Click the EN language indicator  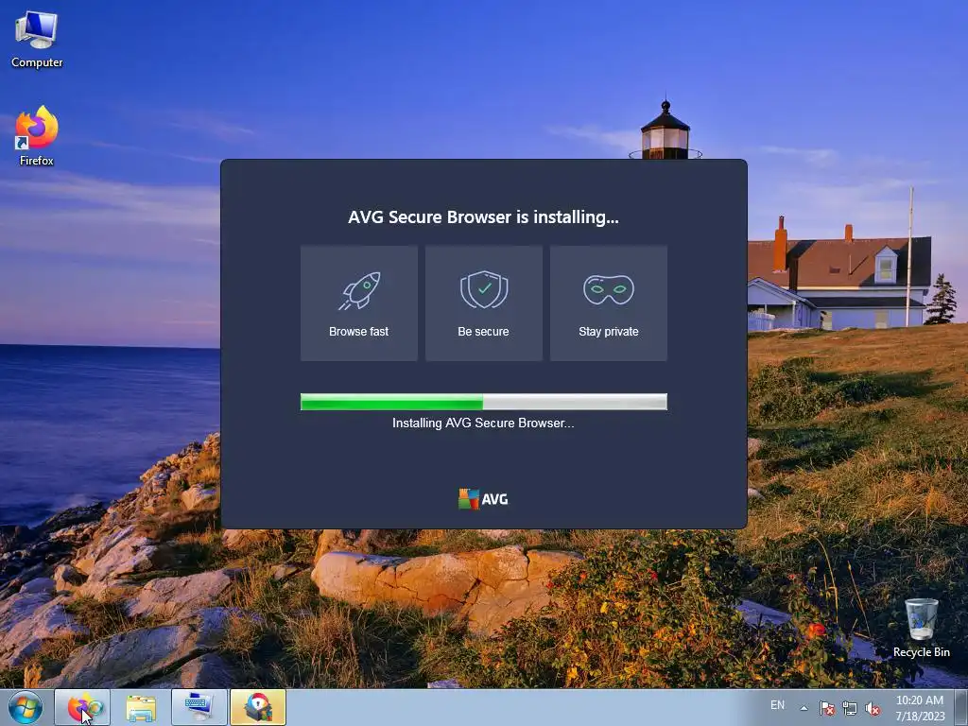(777, 705)
